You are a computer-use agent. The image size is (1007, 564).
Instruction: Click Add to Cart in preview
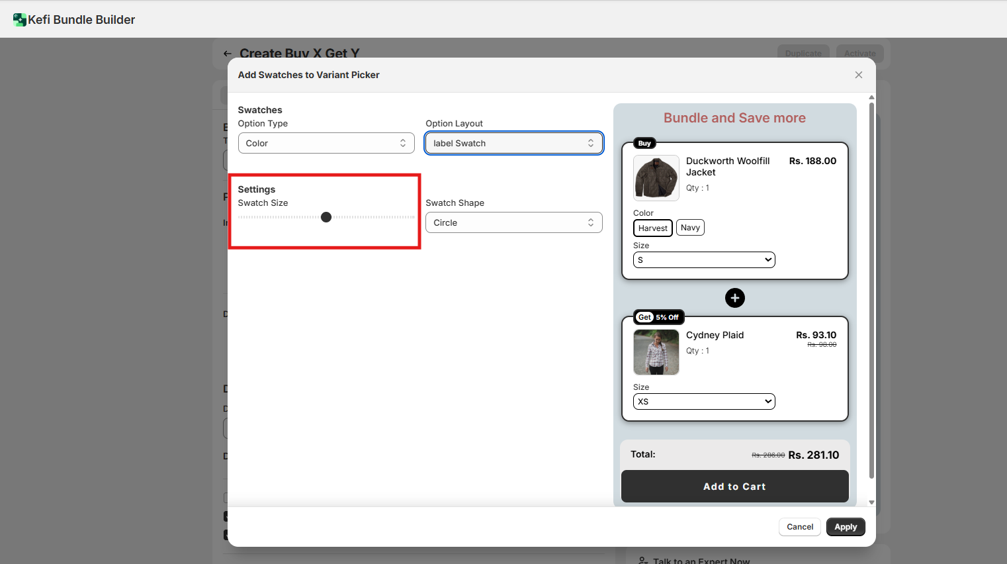734,487
